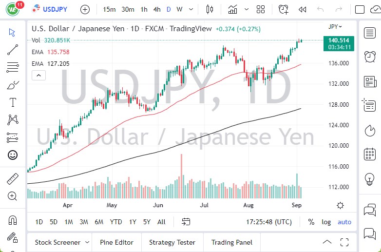This screenshot has height=252, width=381.
Task: Set chart range to YTD
Action: point(116,222)
